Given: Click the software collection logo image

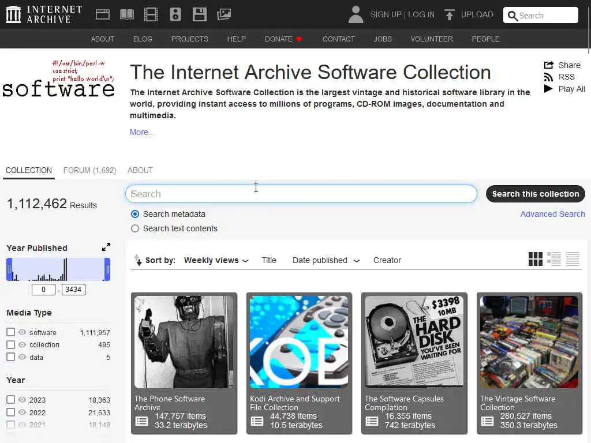Looking at the screenshot, I should 58,78.
